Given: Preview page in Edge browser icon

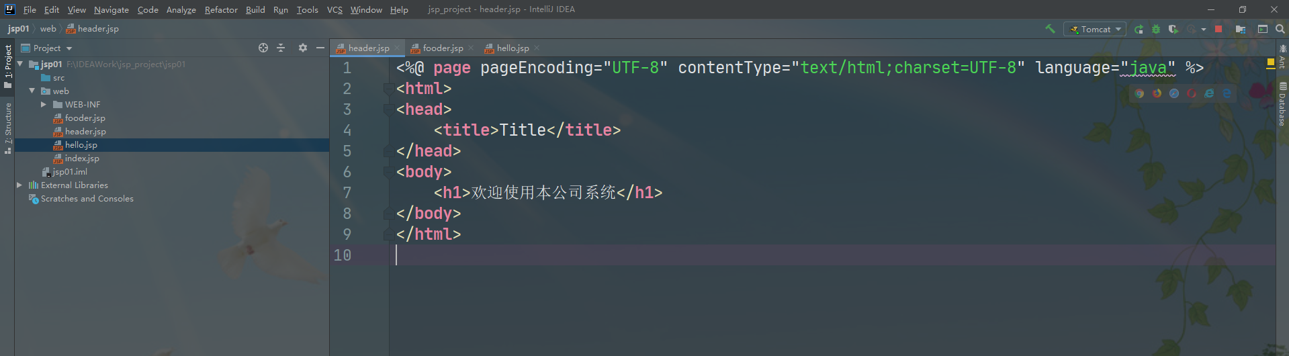Looking at the screenshot, I should (x=1227, y=93).
